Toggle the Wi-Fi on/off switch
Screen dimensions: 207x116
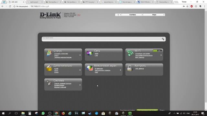(157, 51)
